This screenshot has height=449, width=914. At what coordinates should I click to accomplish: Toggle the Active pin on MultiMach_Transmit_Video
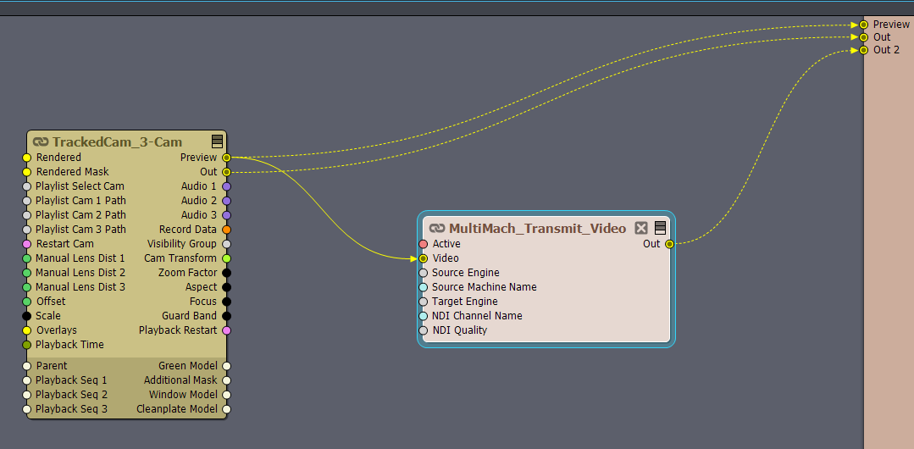coord(424,244)
